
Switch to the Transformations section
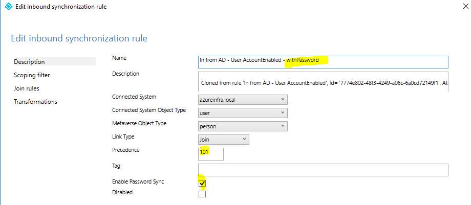(35, 101)
